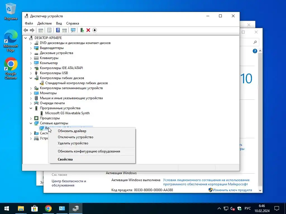The height and width of the screenshot is (214, 286).
Task: Click the DVD-дисководы category icon
Action: pos(36,43)
